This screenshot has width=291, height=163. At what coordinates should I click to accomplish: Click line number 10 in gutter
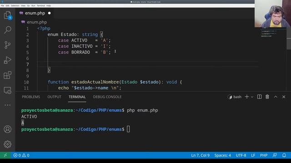tap(26, 82)
